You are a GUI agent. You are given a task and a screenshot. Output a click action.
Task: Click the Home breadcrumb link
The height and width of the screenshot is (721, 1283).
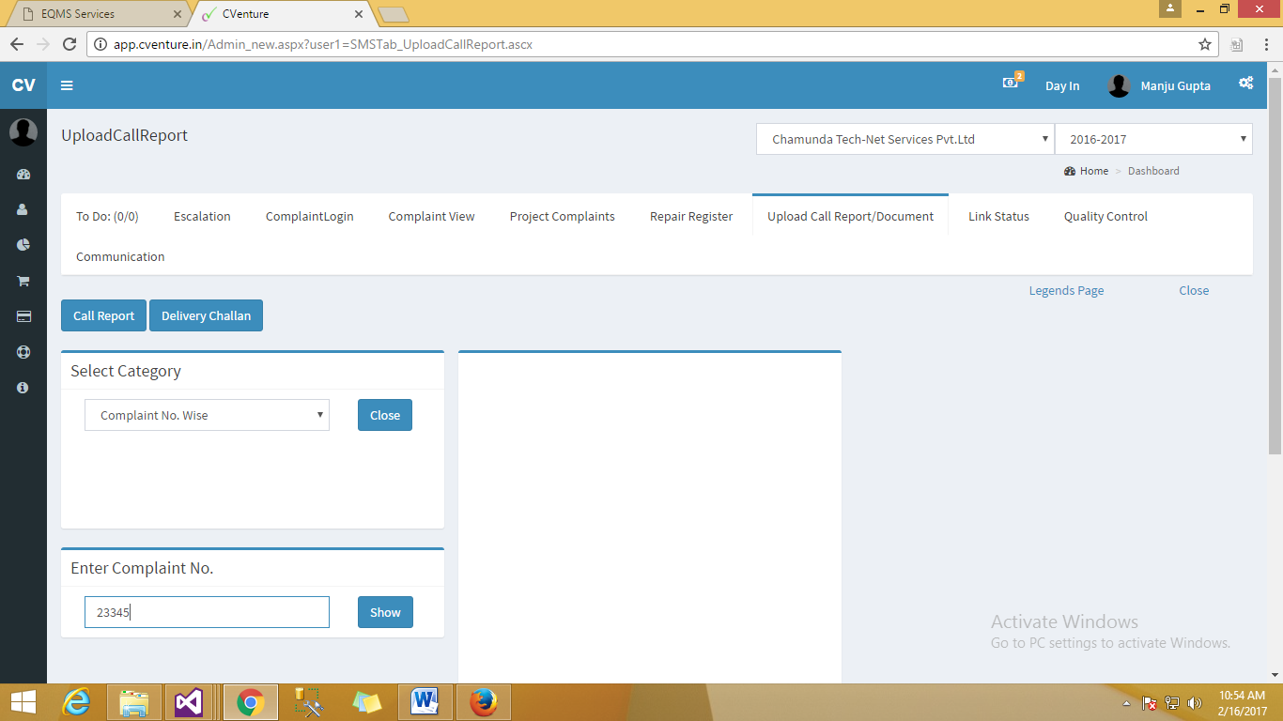[x=1093, y=171]
